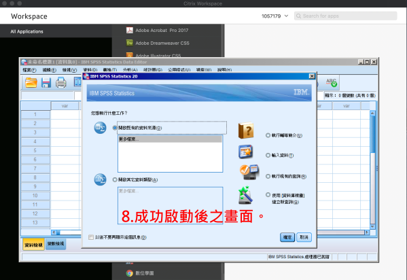Select run the tutorial radio (U)
407x280 pixels.
[268, 135]
